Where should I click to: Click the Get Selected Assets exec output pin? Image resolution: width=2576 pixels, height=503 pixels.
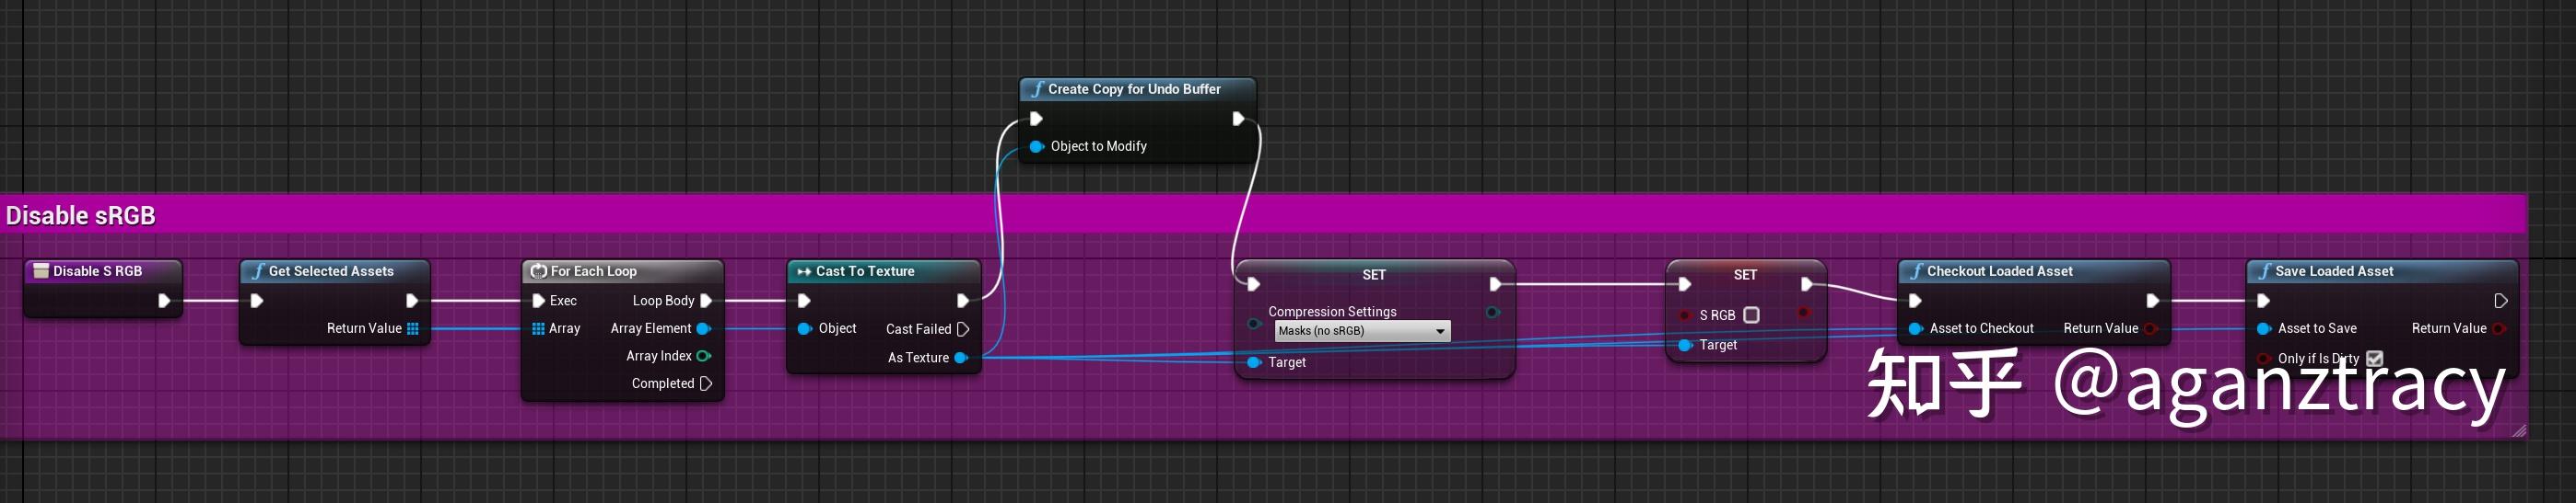[411, 301]
